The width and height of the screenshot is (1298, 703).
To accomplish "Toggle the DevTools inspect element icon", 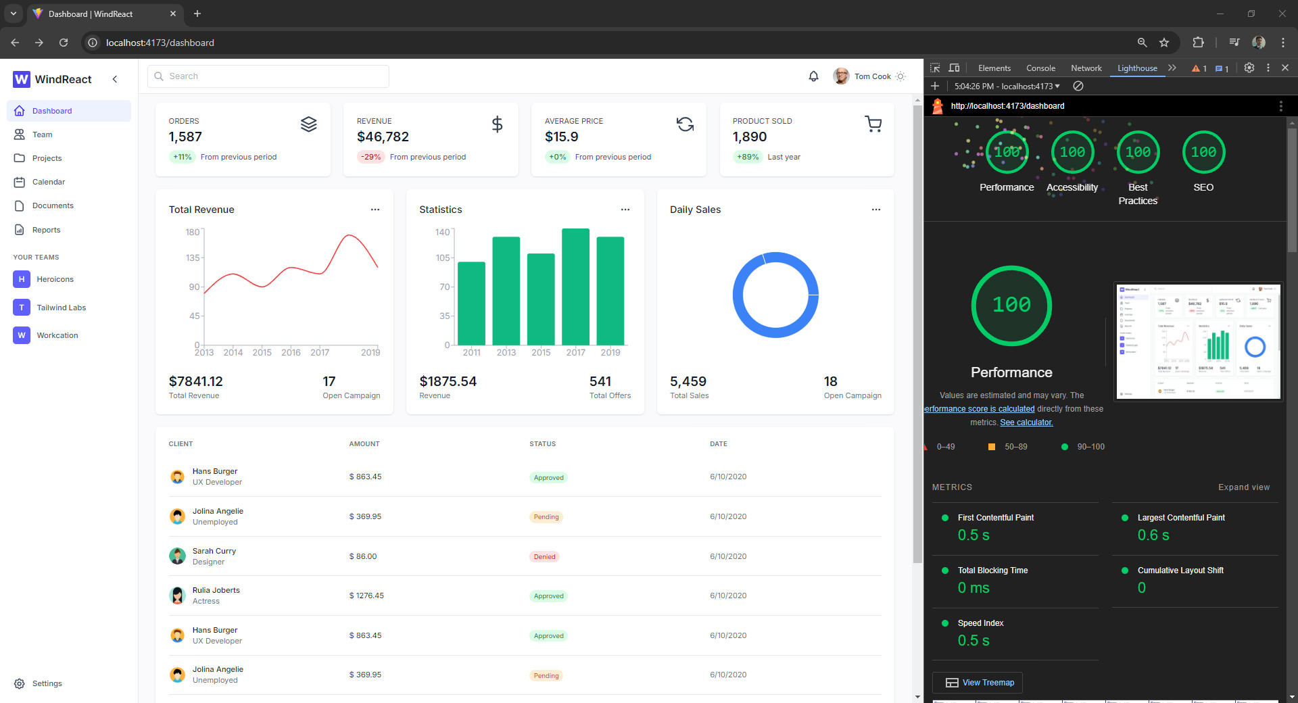I will coord(935,68).
